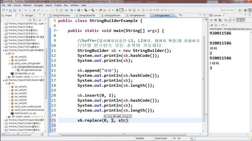This screenshot has width=252, height=141.
Task: Select StringBuilder_src.zip in the project tree
Action: (24, 73)
